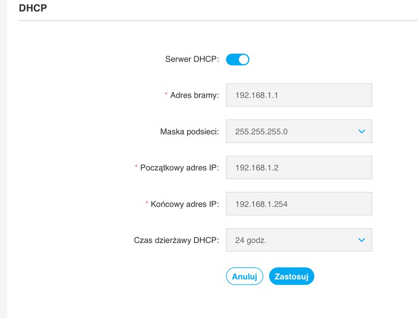Click the red asterisk beside Adres bramy
The image size is (418, 318).
tap(167, 95)
